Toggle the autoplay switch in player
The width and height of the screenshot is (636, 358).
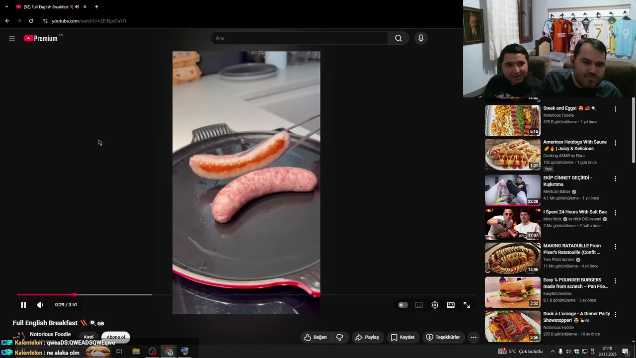click(x=403, y=305)
